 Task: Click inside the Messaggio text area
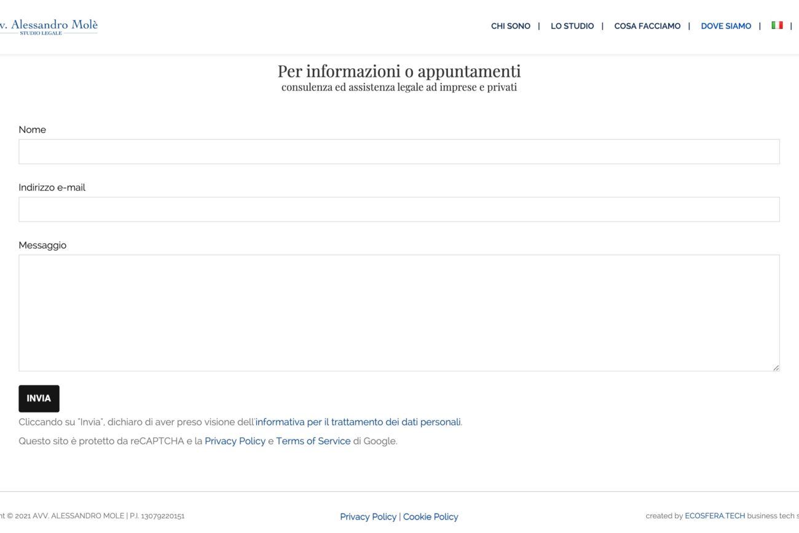tap(399, 312)
